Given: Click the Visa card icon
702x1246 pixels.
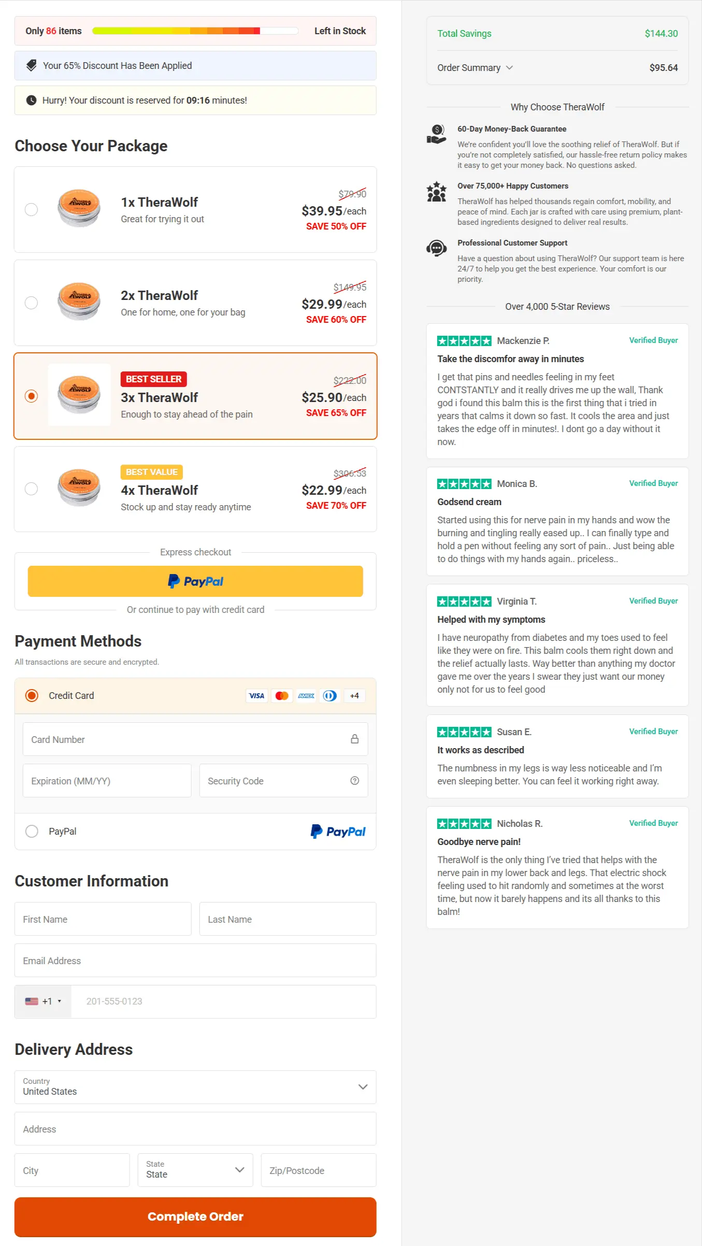Looking at the screenshot, I should click(x=256, y=696).
